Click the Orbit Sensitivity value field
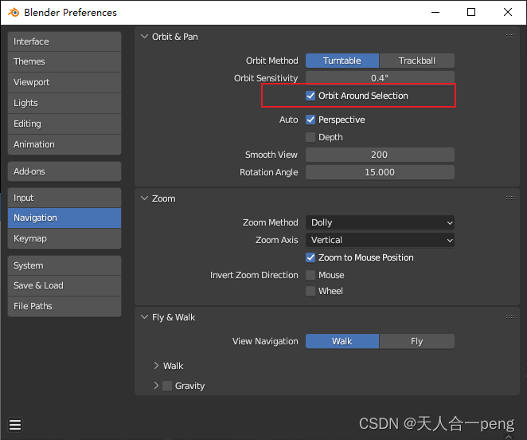Viewport: 527px width, 440px height. click(x=380, y=78)
